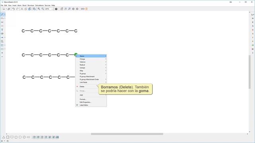Screen dimensions: 255x143
Task: Click the Cut scissors icon
Action: point(22,9)
